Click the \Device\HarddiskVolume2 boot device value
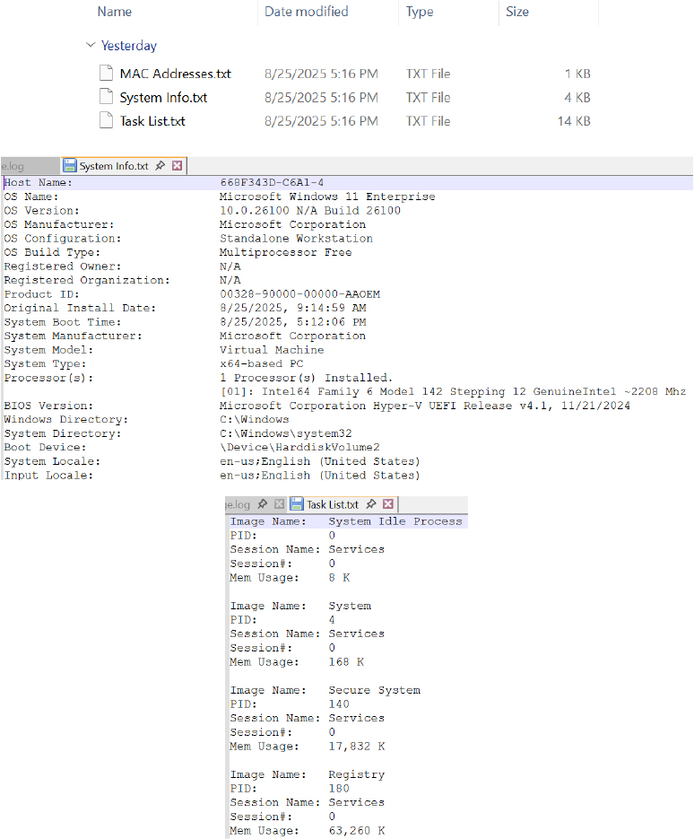 [x=300, y=448]
